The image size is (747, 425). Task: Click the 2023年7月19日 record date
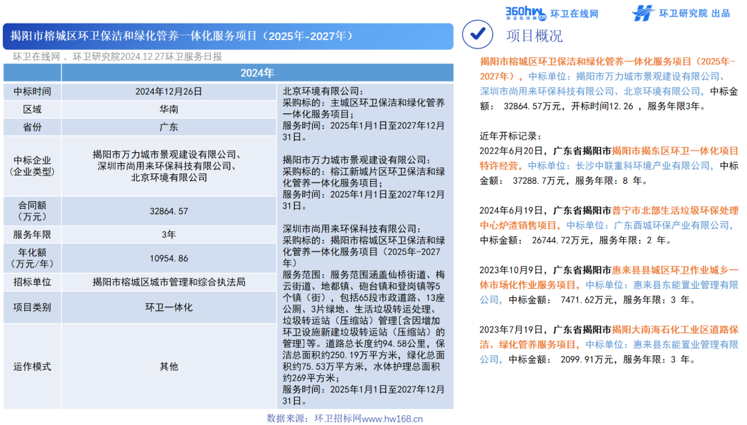[511, 330]
